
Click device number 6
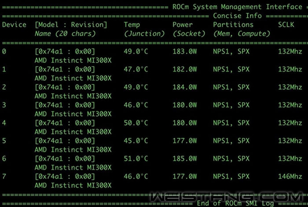[4, 159]
